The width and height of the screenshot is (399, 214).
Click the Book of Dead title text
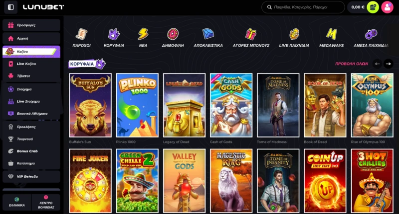coord(315,142)
